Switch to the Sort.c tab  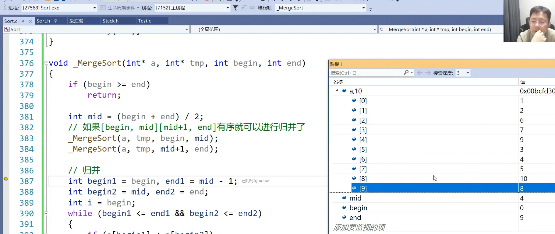(11, 21)
